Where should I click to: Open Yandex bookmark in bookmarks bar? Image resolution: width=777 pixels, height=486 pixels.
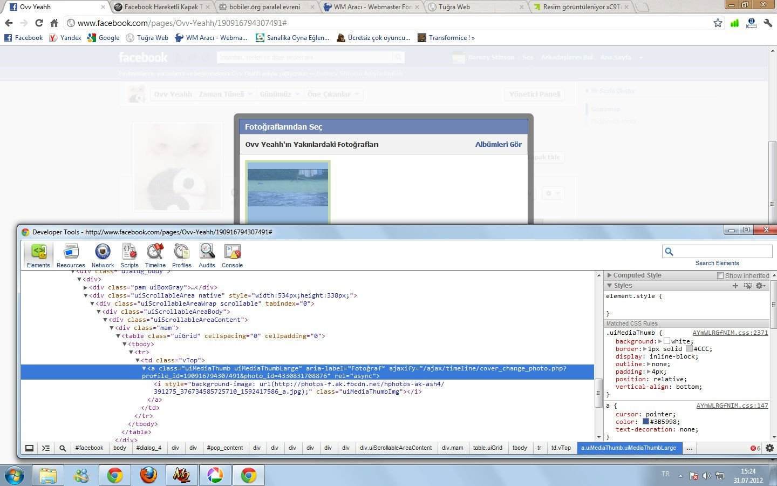tap(65, 38)
